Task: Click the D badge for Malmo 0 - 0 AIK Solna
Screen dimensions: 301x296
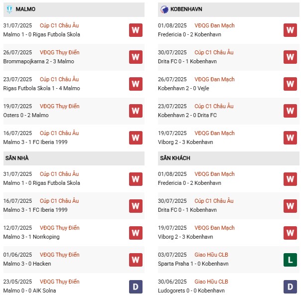Action: (x=136, y=286)
